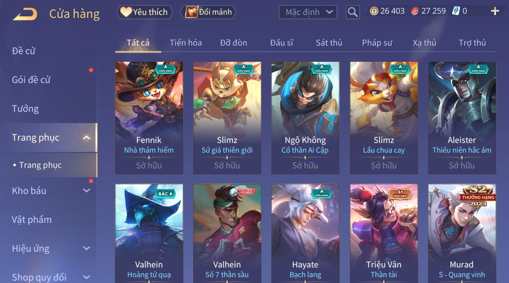Click the back arrow icon

(25, 14)
